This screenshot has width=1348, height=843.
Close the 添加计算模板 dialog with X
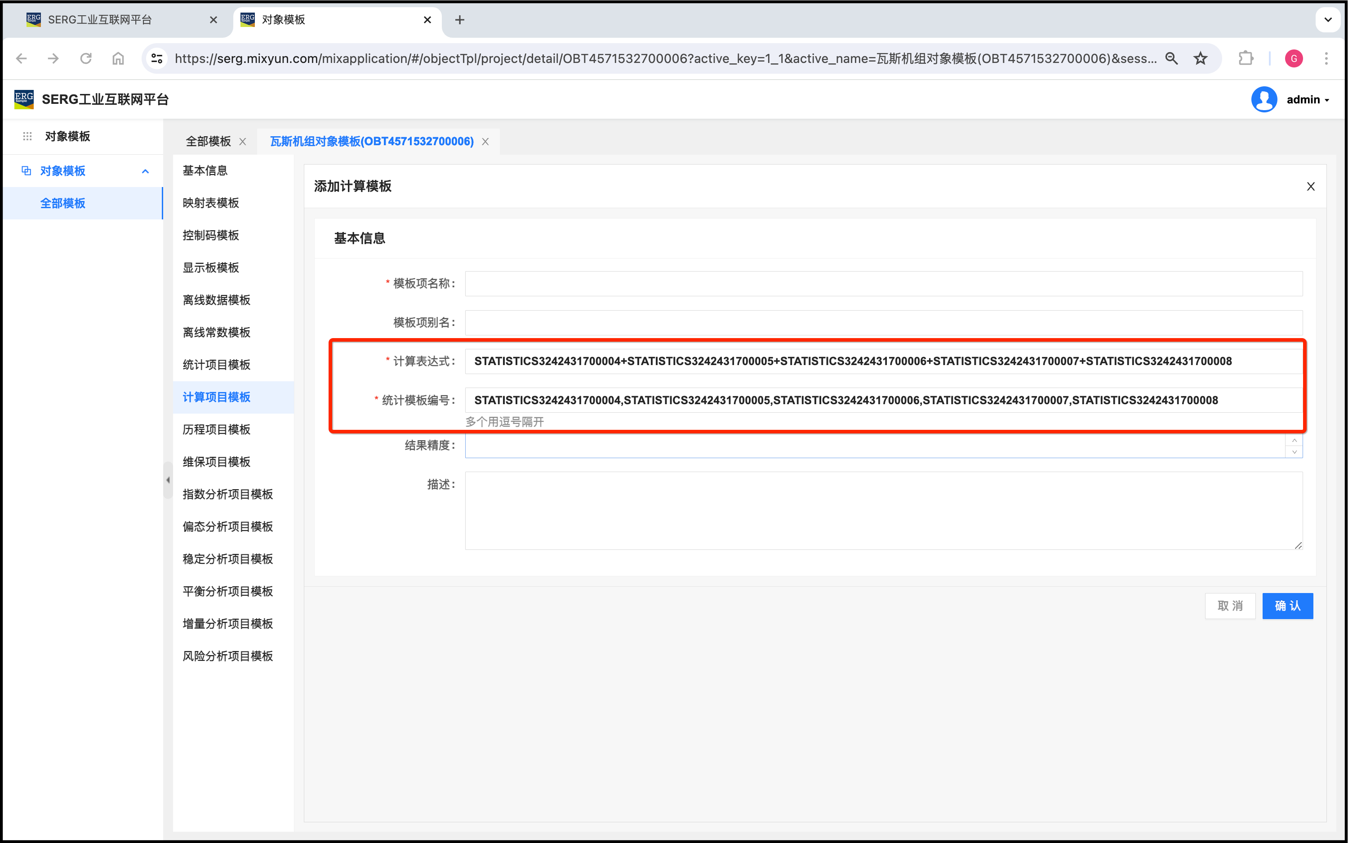click(1311, 187)
